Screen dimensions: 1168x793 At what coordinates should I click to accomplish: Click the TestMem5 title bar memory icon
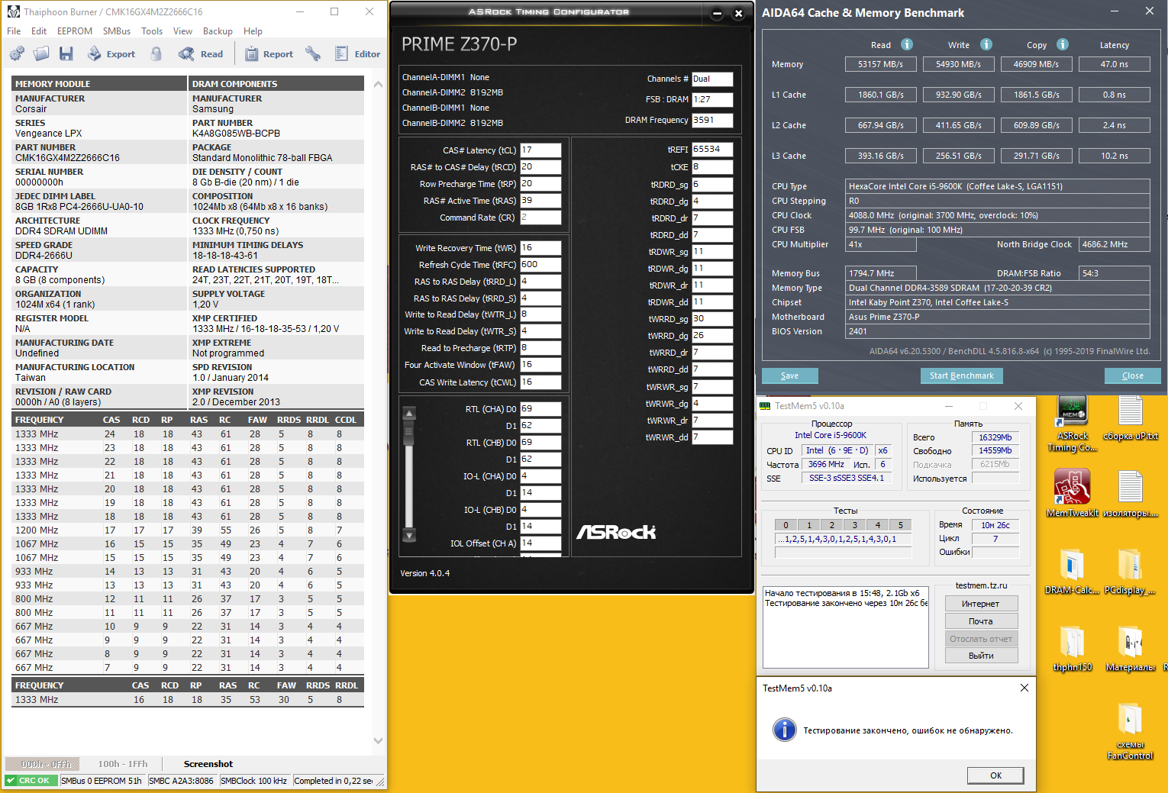(765, 406)
